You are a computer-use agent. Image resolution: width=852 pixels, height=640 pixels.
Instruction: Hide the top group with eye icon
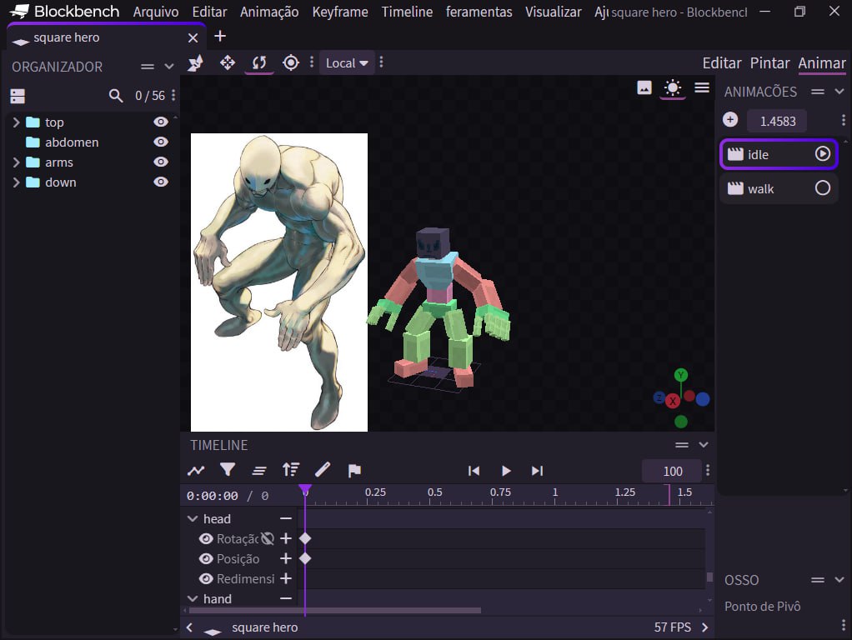pos(161,122)
